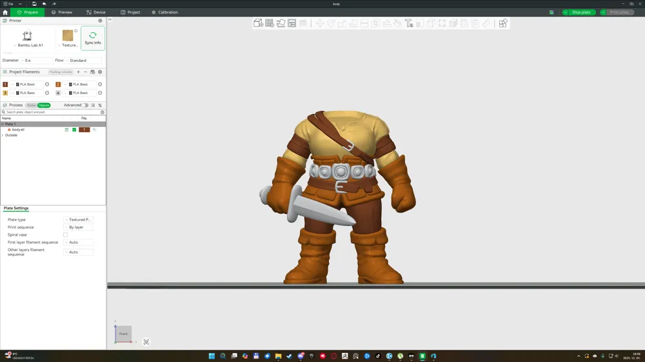Add a filament with plus icon
This screenshot has height=362, width=645.
[x=78, y=72]
